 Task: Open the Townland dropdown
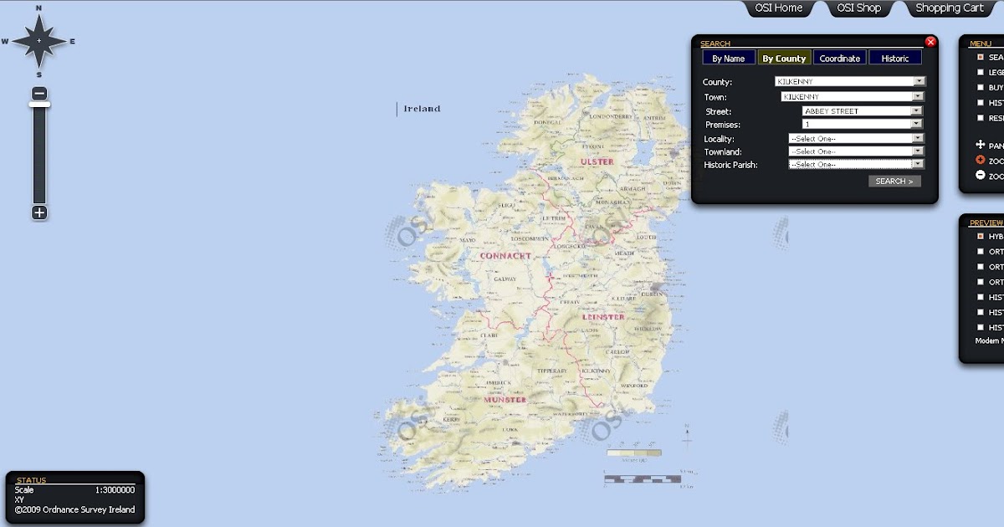click(856, 151)
